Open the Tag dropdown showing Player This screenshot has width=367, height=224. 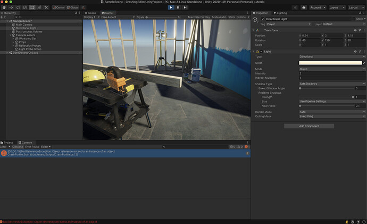(289, 24)
